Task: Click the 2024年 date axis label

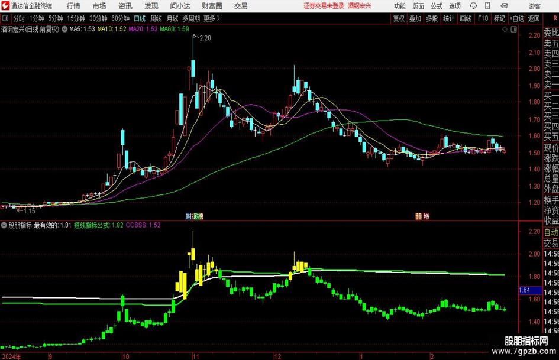Action: (x=11, y=356)
